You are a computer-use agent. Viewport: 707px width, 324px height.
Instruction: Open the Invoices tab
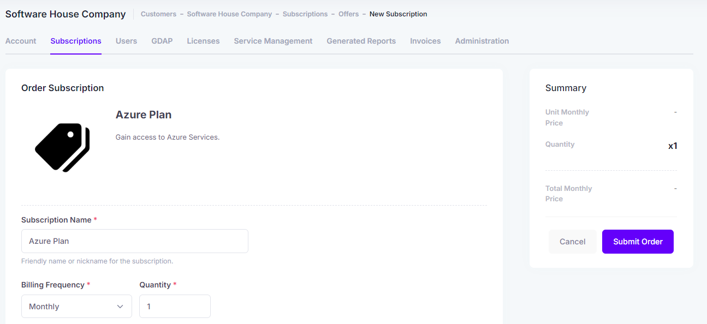coord(425,41)
